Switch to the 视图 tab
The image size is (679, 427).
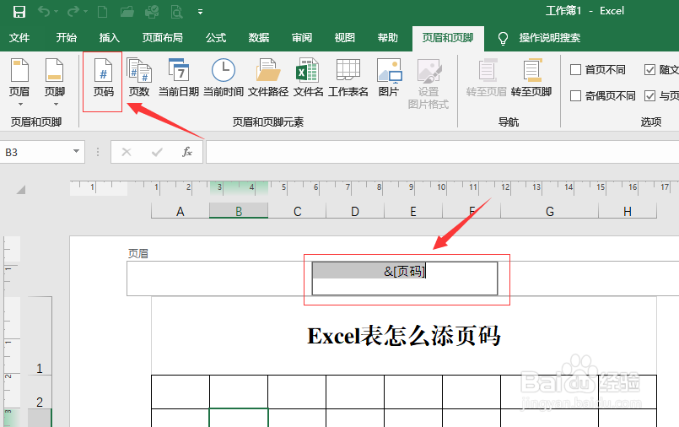(345, 38)
